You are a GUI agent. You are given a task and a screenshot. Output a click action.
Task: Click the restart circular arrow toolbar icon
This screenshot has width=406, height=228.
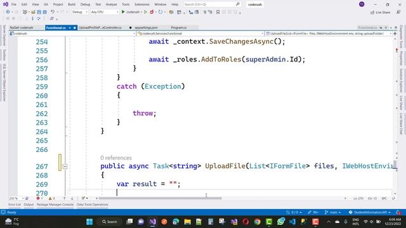pos(160,12)
